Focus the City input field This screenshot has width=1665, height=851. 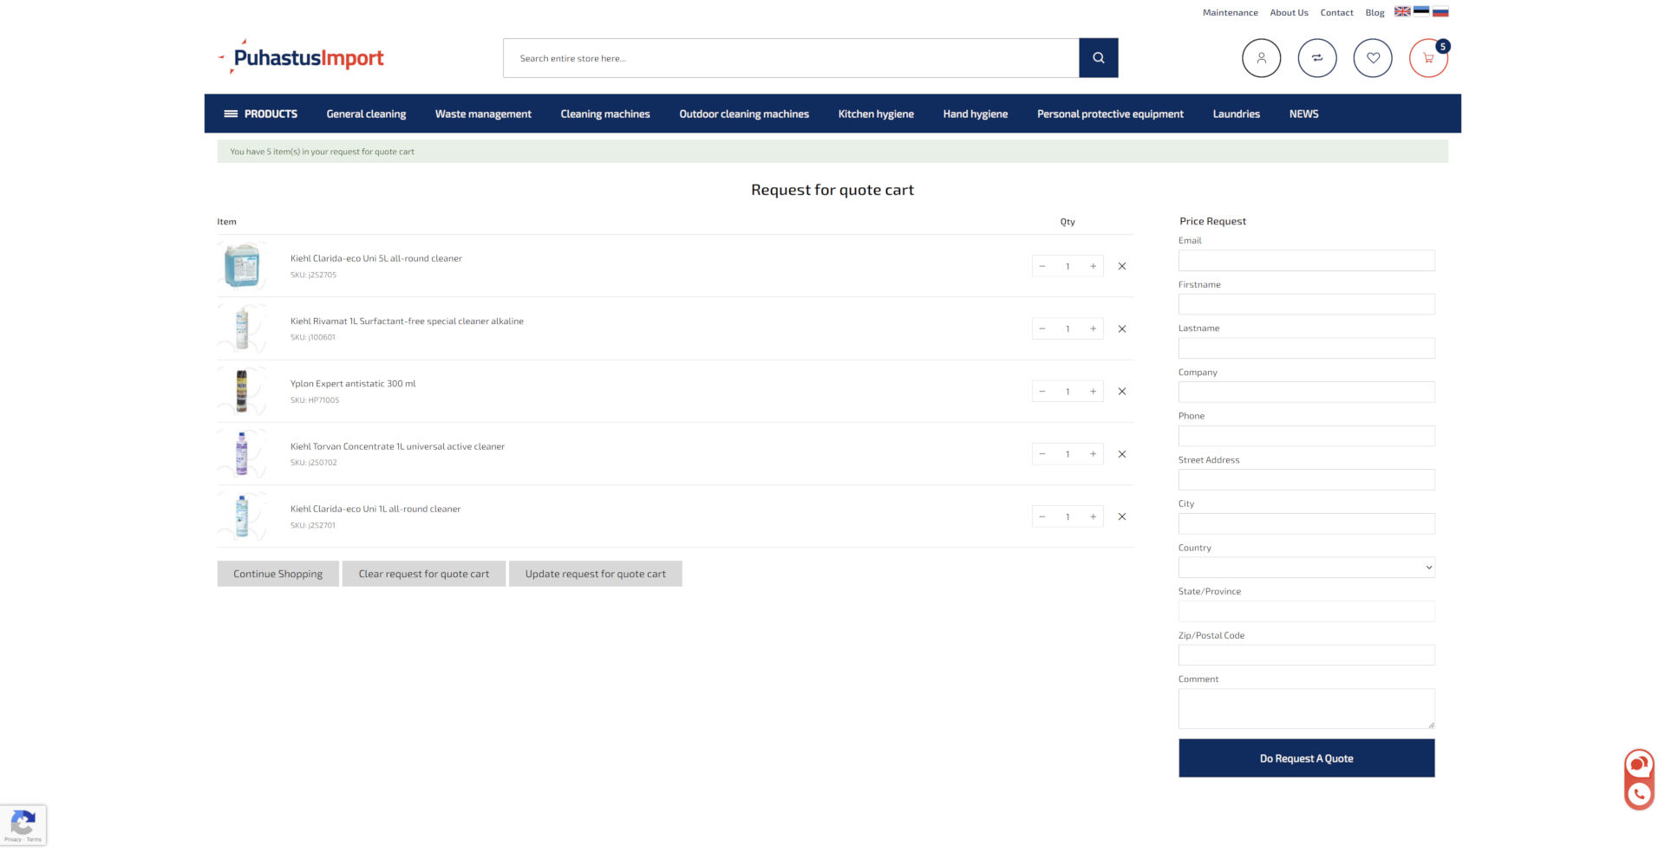coord(1306,523)
